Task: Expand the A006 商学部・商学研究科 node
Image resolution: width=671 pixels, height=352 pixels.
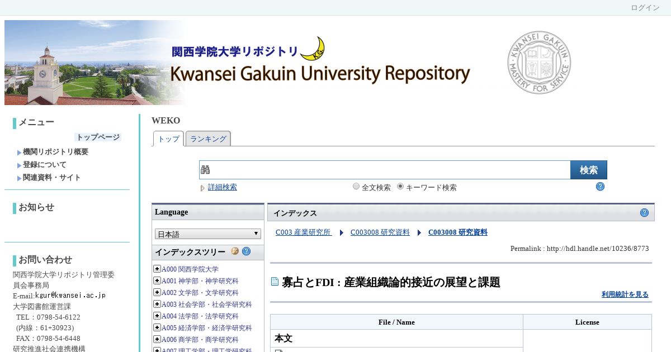Action: tap(157, 339)
